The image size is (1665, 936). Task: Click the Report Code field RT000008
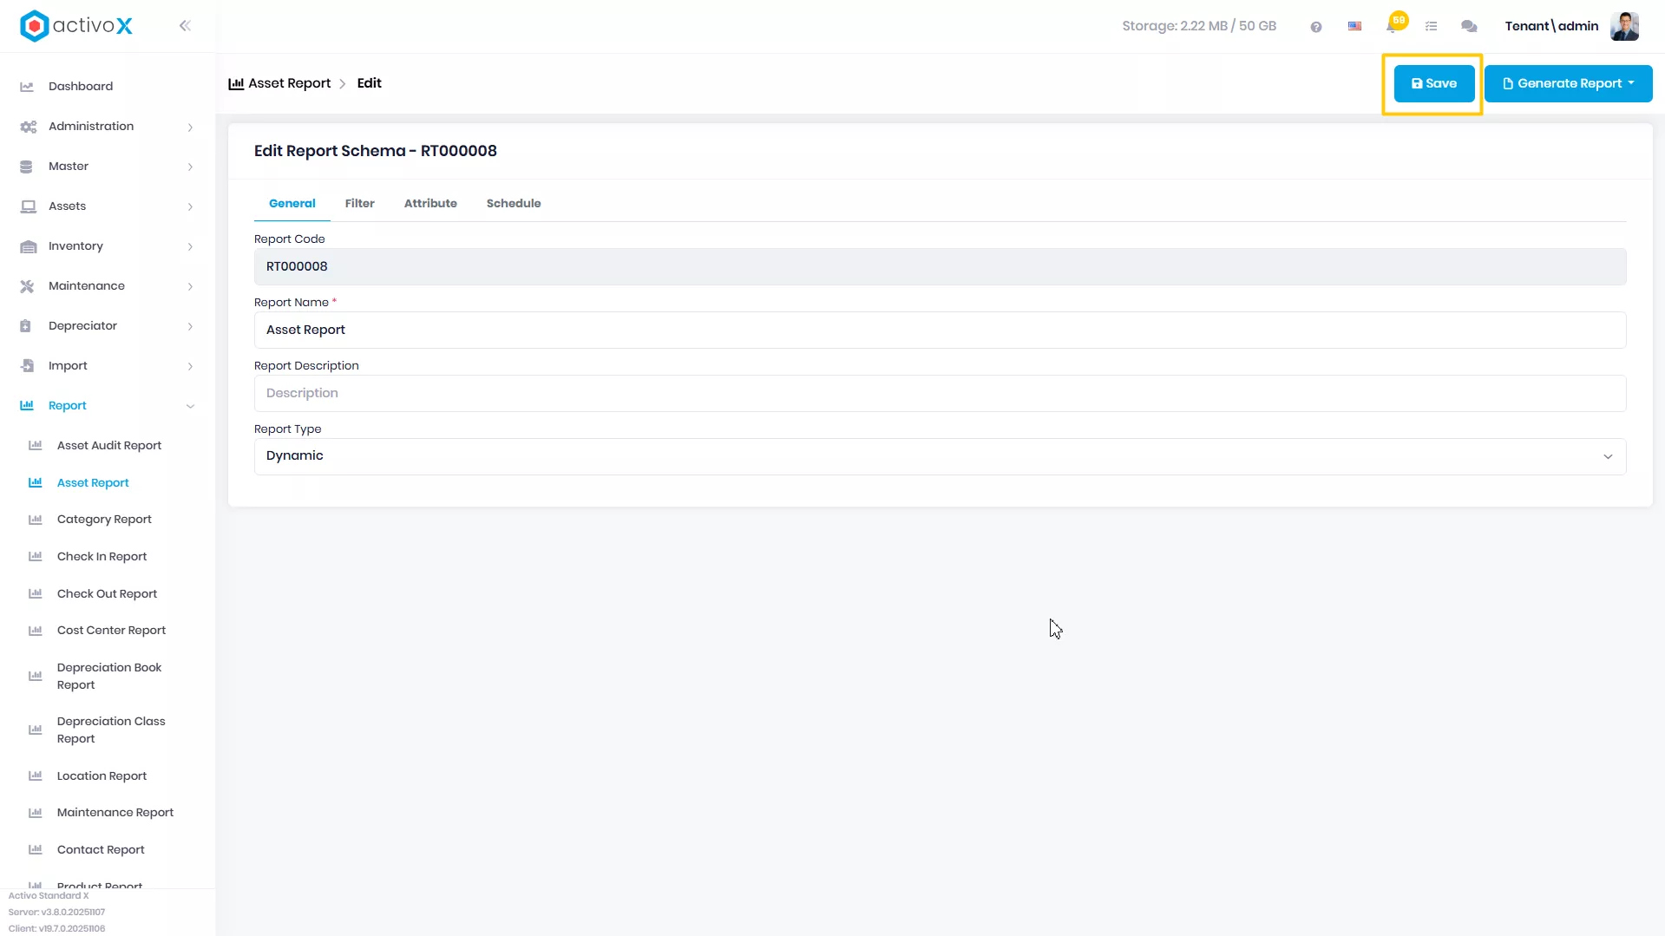(940, 267)
